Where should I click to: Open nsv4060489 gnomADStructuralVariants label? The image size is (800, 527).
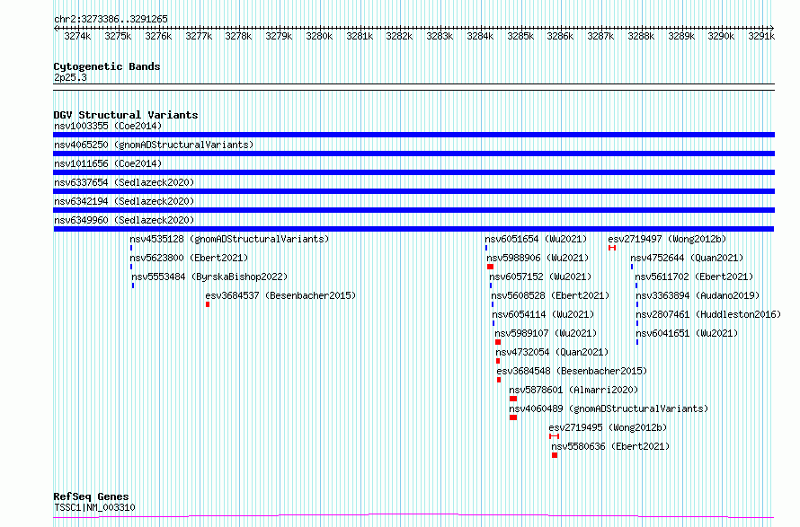tap(609, 408)
